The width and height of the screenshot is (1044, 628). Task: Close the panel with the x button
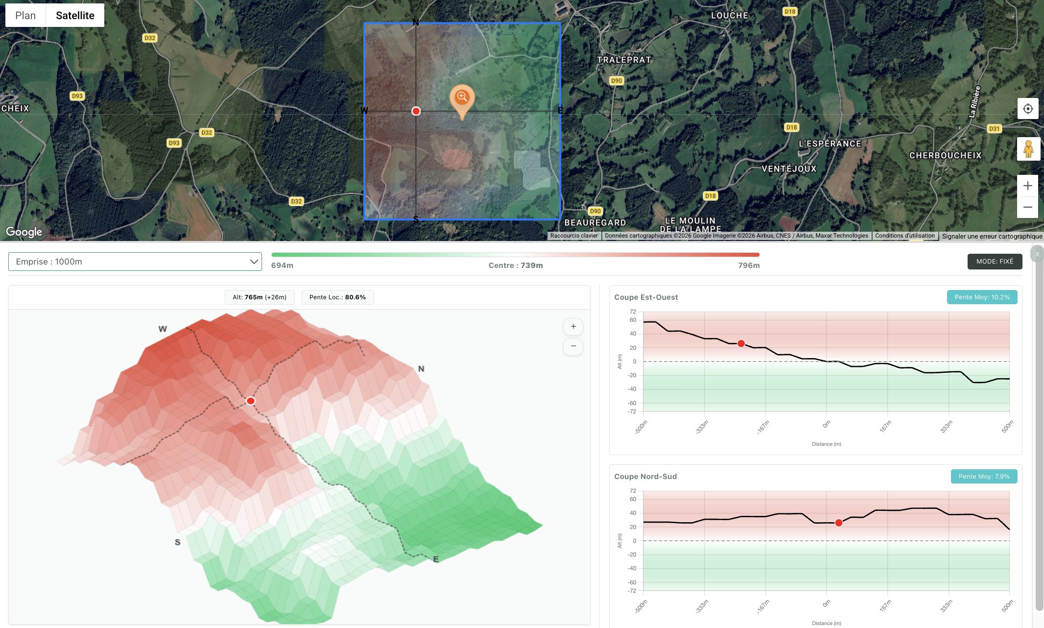pos(1037,254)
